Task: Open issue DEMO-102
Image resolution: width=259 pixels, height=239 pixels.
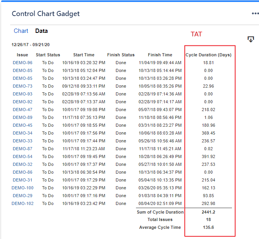Action: click(x=22, y=203)
